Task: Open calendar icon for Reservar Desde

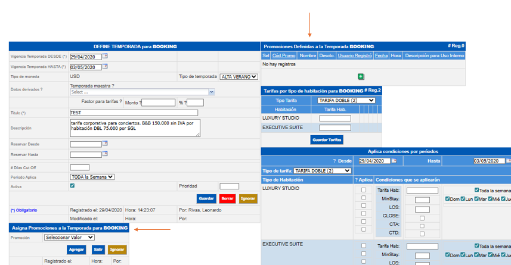Action: [x=105, y=144]
